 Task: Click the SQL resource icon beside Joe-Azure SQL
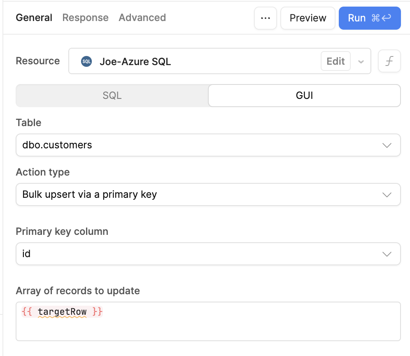pos(86,61)
